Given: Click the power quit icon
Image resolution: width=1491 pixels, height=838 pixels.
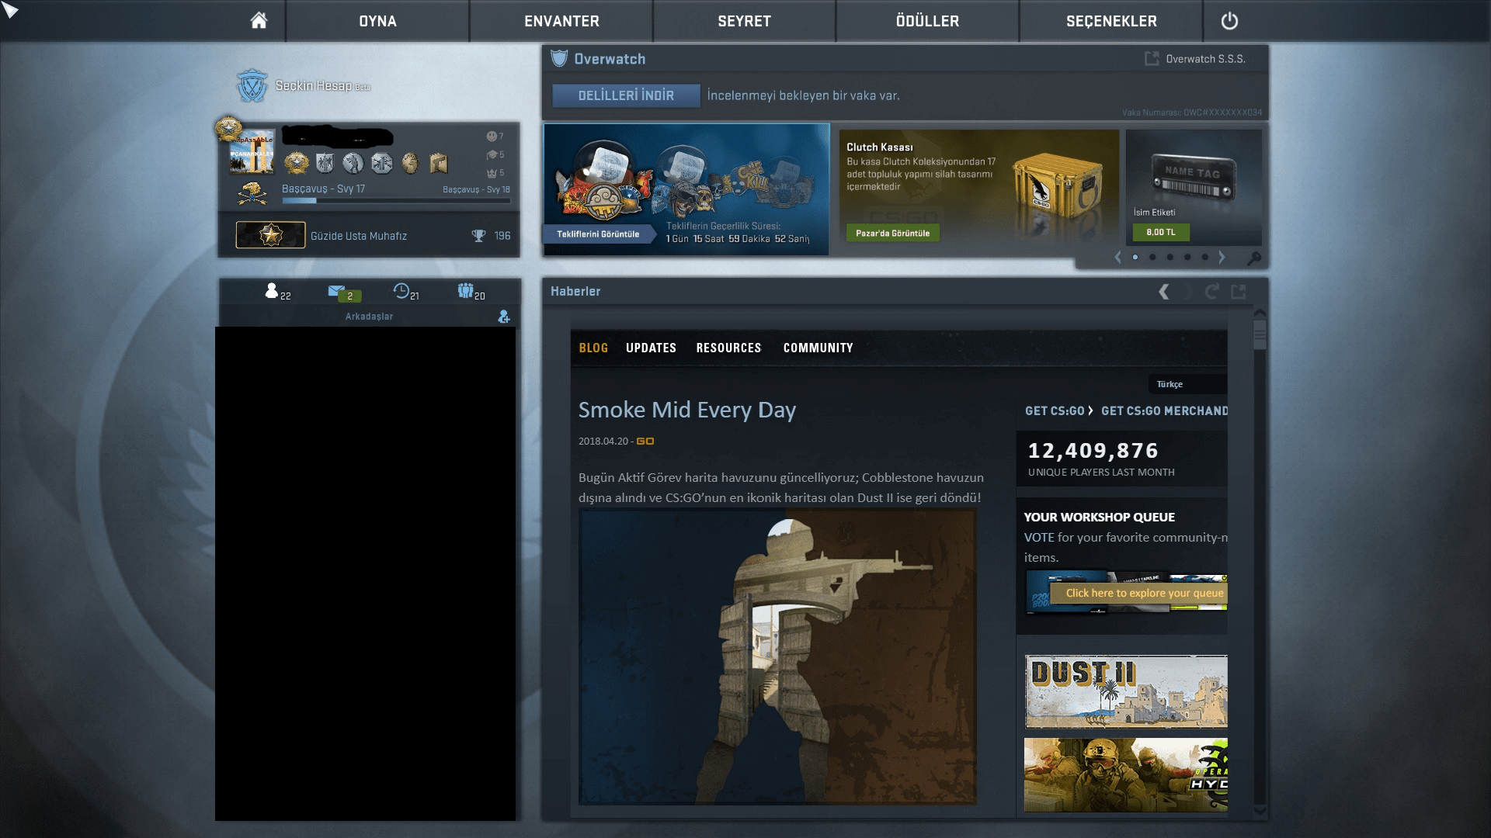Looking at the screenshot, I should [1229, 21].
